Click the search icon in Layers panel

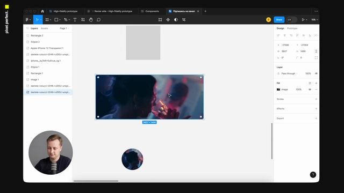[x=27, y=28]
